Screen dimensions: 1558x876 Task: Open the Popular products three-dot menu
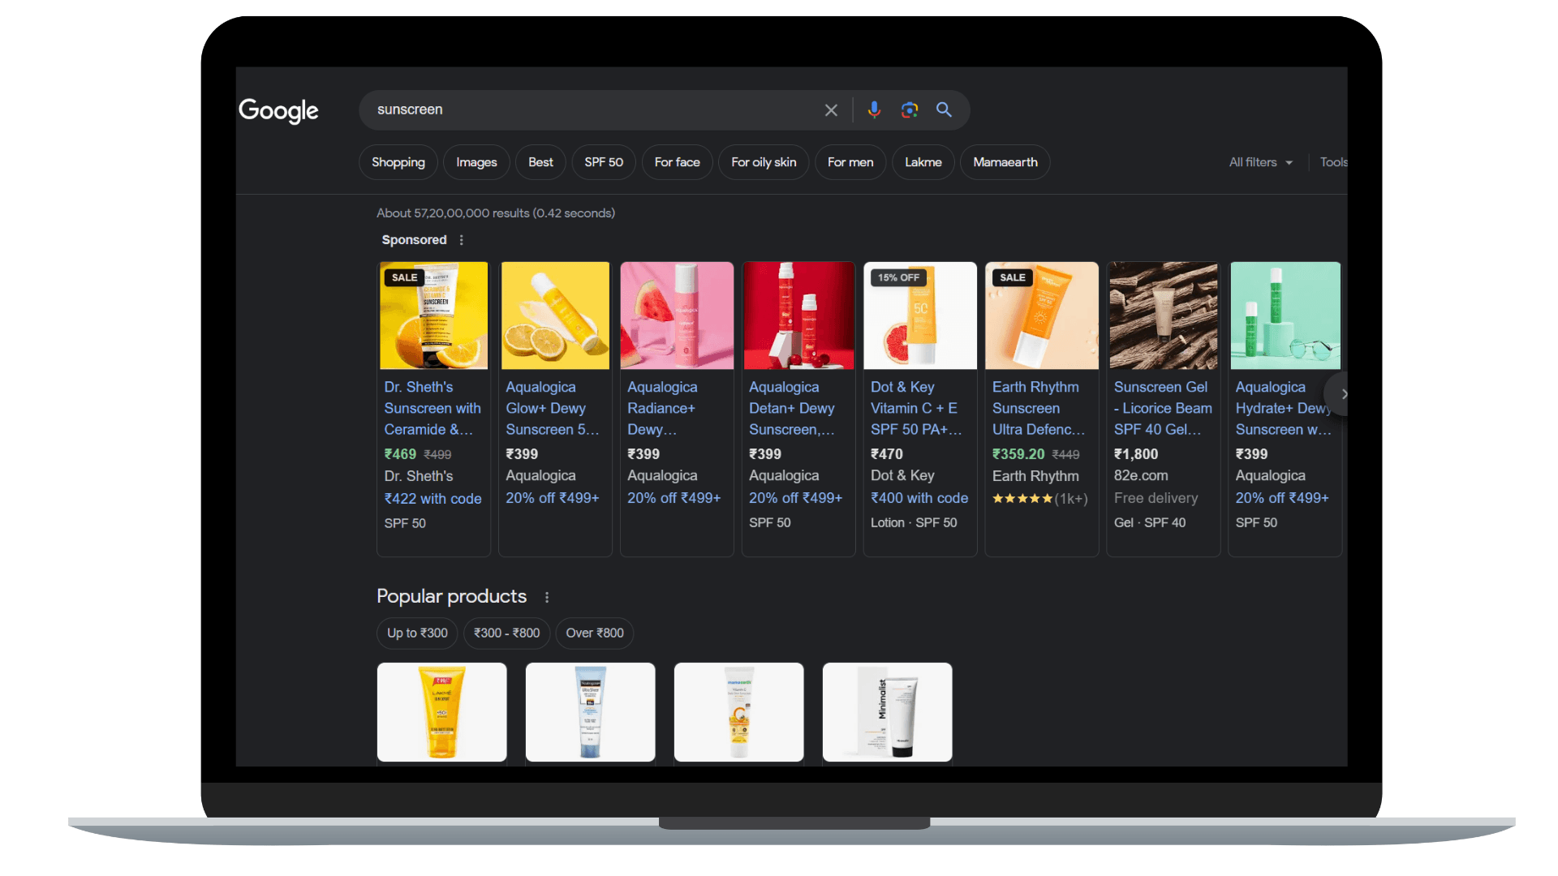click(x=546, y=596)
